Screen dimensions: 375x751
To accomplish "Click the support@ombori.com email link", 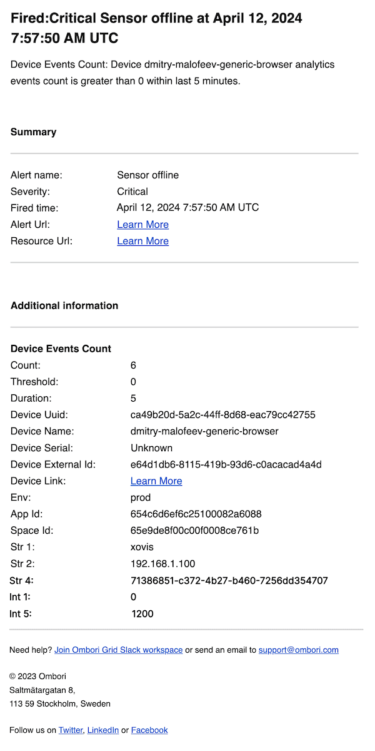I will [298, 650].
